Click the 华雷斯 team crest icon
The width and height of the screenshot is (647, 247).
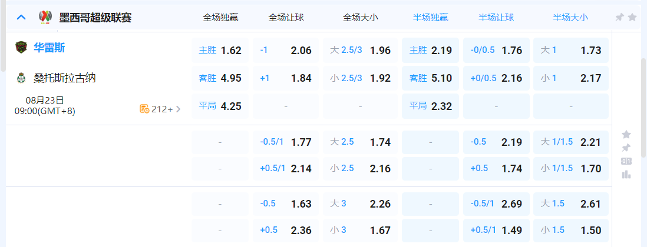[21, 48]
